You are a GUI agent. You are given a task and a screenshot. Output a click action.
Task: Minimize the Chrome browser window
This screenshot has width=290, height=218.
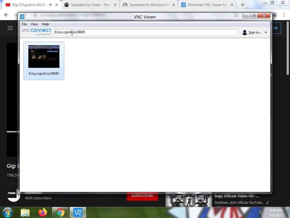pyautogui.click(x=265, y=3)
